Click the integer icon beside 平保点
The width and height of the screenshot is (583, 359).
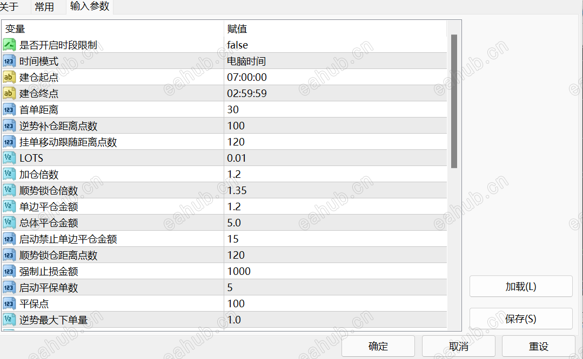[9, 303]
